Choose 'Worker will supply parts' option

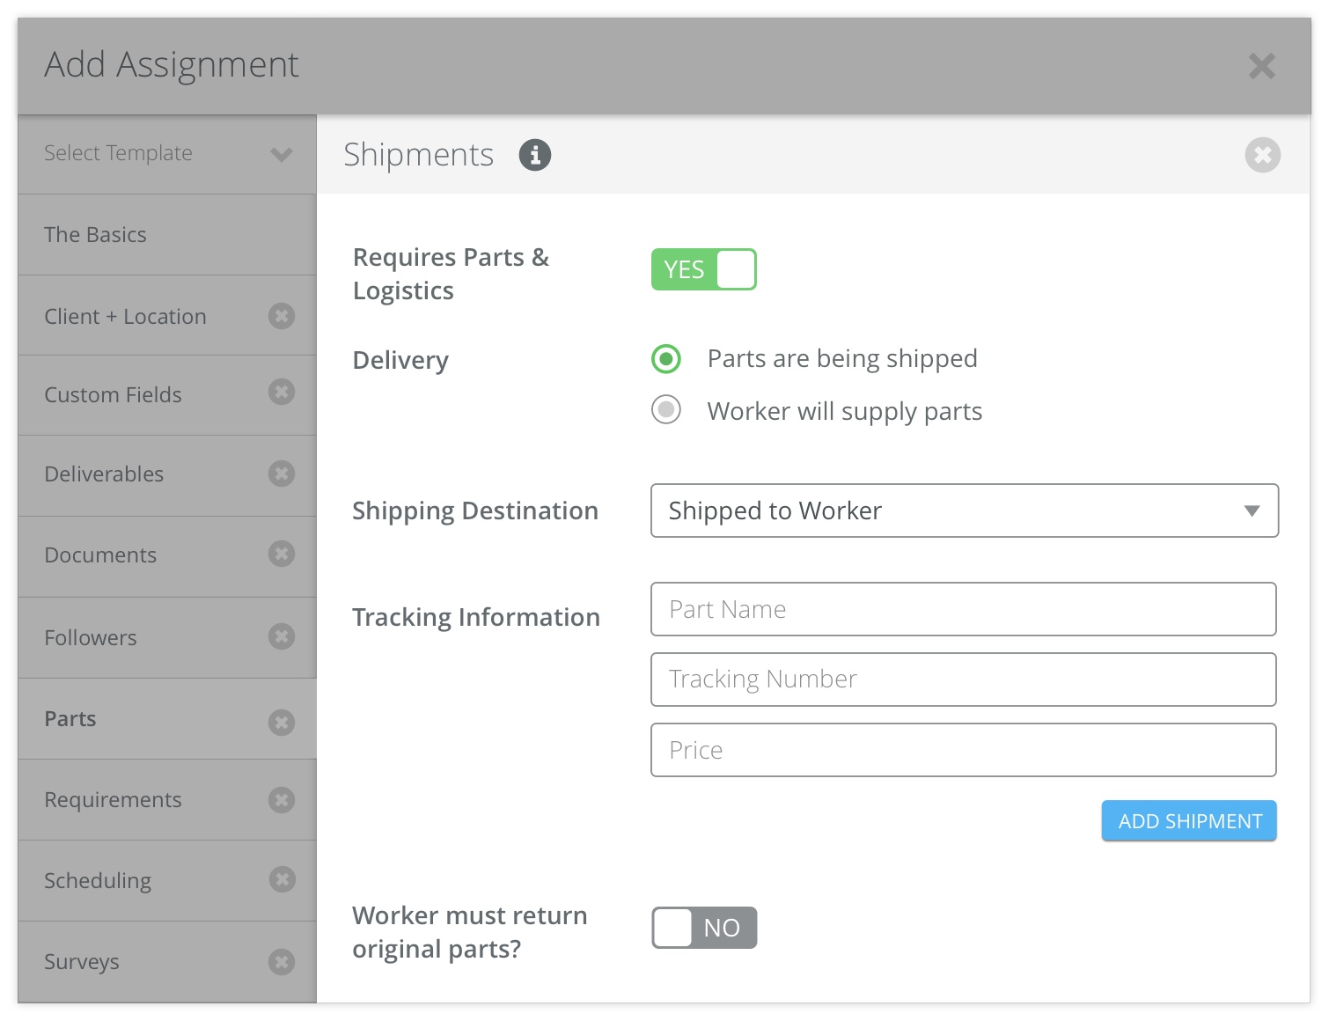(666, 410)
